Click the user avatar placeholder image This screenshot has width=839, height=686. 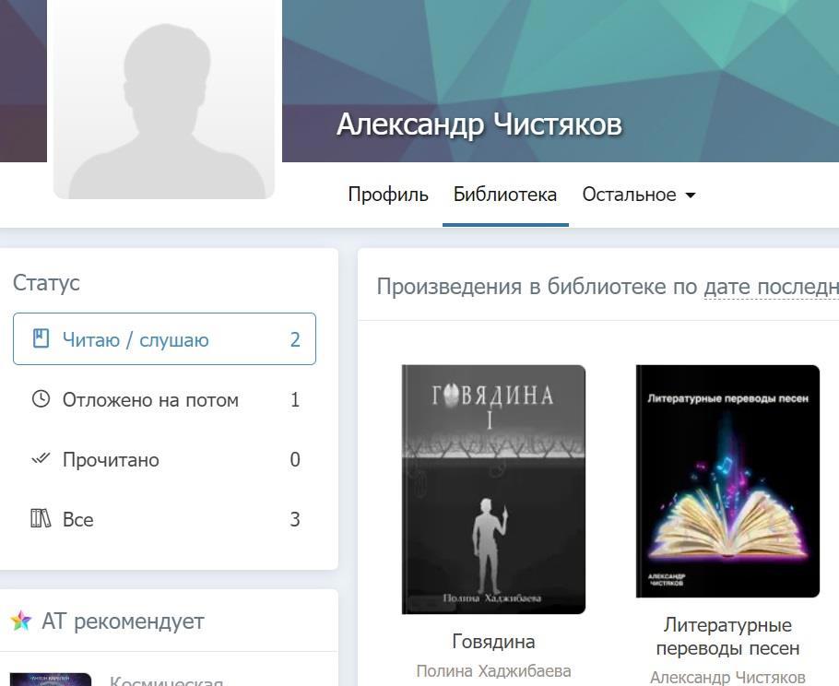(x=164, y=100)
